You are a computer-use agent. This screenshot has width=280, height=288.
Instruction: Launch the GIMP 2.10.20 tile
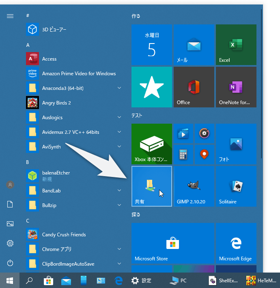[194, 186]
